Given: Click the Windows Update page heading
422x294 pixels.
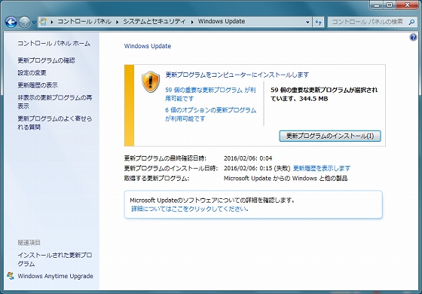Looking at the screenshot, I should pyautogui.click(x=148, y=46).
